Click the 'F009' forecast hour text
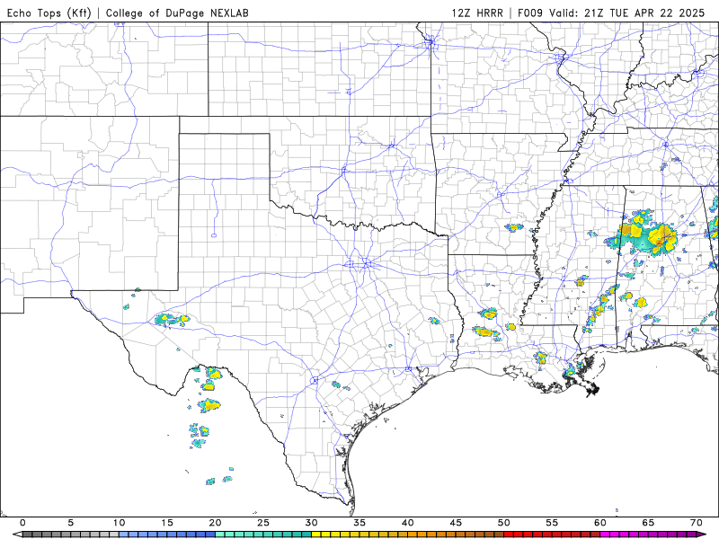Screen dimensions: 719x539 [530, 13]
